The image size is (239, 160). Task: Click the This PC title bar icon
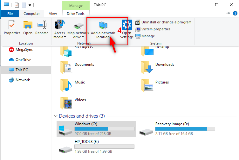(x=6, y=5)
